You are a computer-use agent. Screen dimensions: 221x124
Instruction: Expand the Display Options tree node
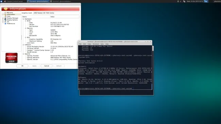(3, 20)
